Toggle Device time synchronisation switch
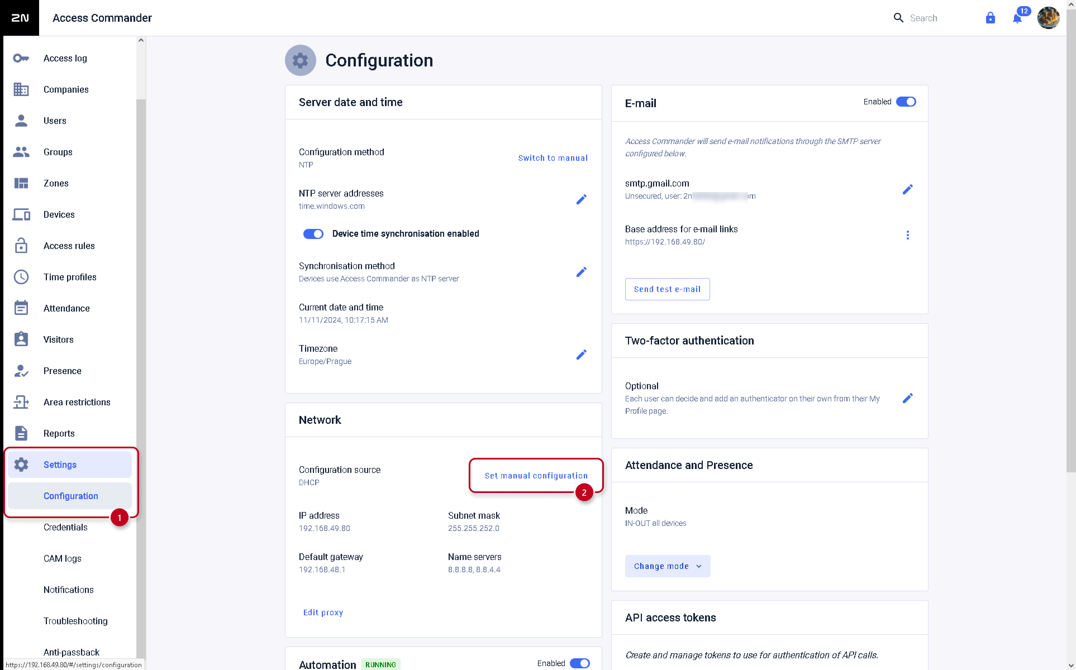 coord(313,234)
